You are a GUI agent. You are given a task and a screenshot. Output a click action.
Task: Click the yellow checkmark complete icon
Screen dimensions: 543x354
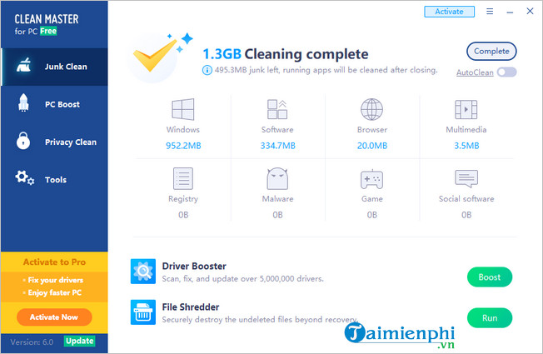(x=155, y=56)
